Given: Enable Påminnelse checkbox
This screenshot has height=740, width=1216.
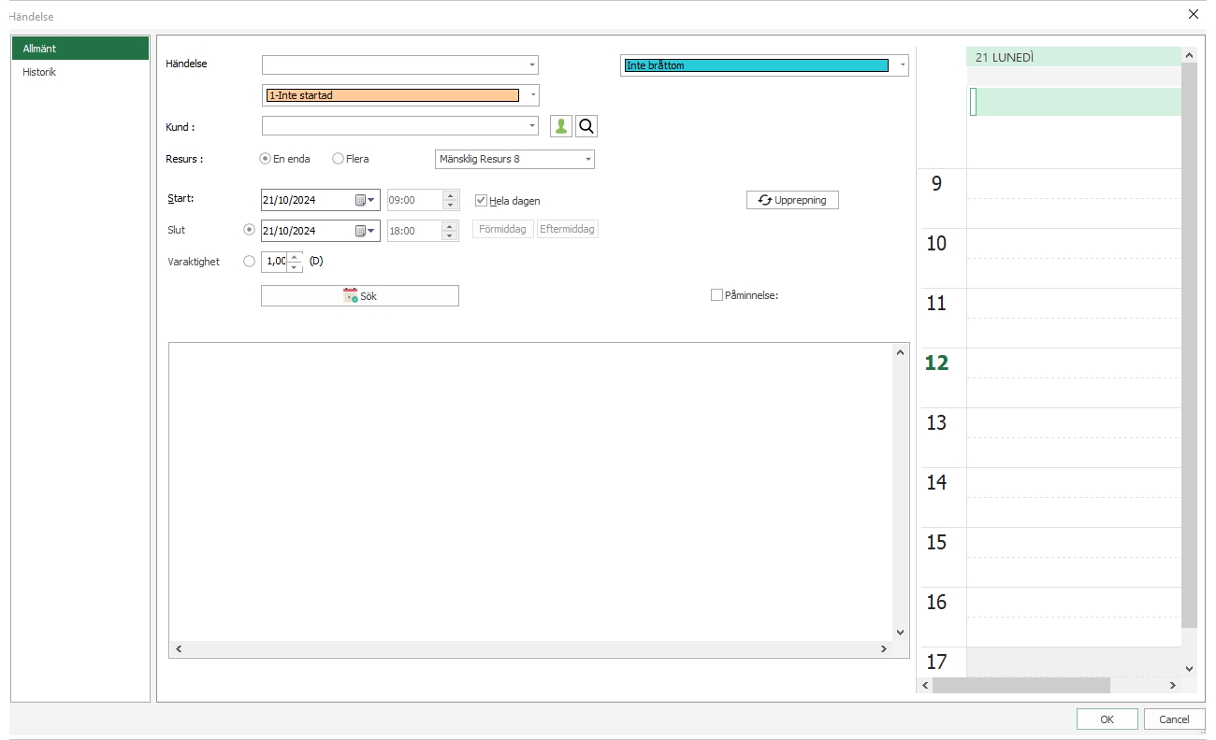Looking at the screenshot, I should (717, 295).
